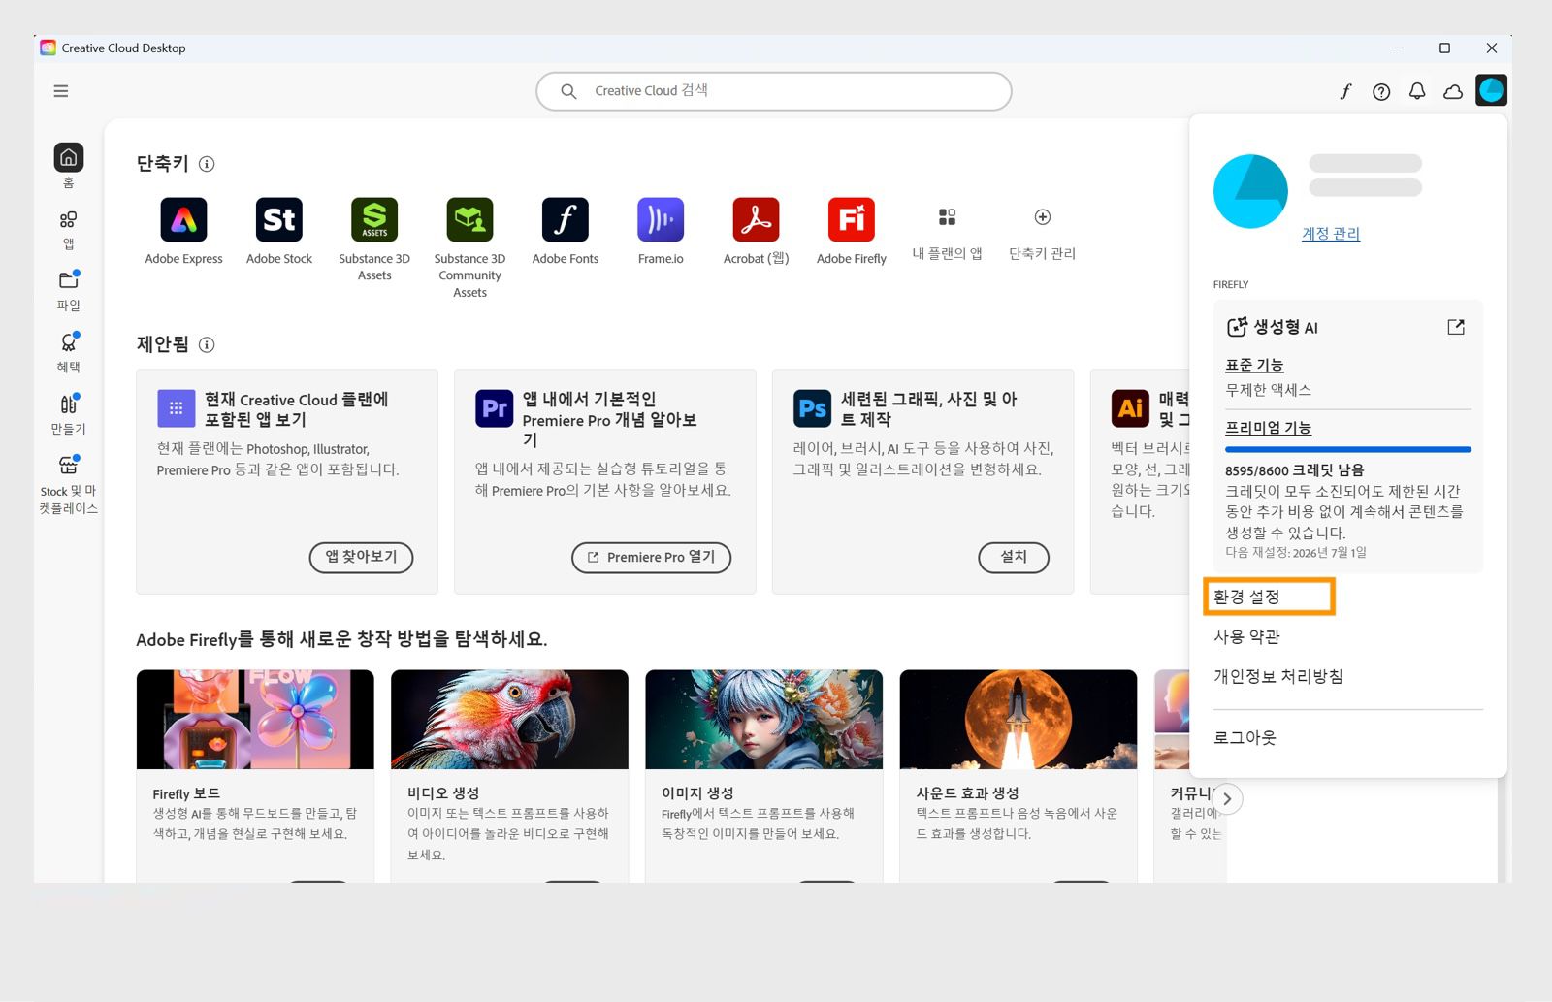Launch the Adobe Express shortcut
The image size is (1552, 1002).
point(183,219)
